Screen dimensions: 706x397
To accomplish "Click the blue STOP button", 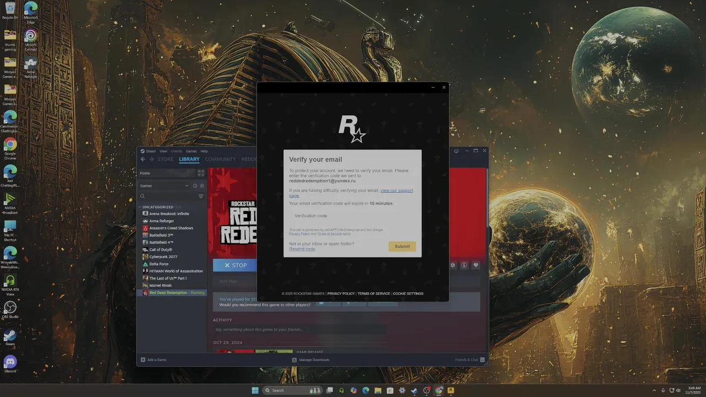I will click(235, 265).
